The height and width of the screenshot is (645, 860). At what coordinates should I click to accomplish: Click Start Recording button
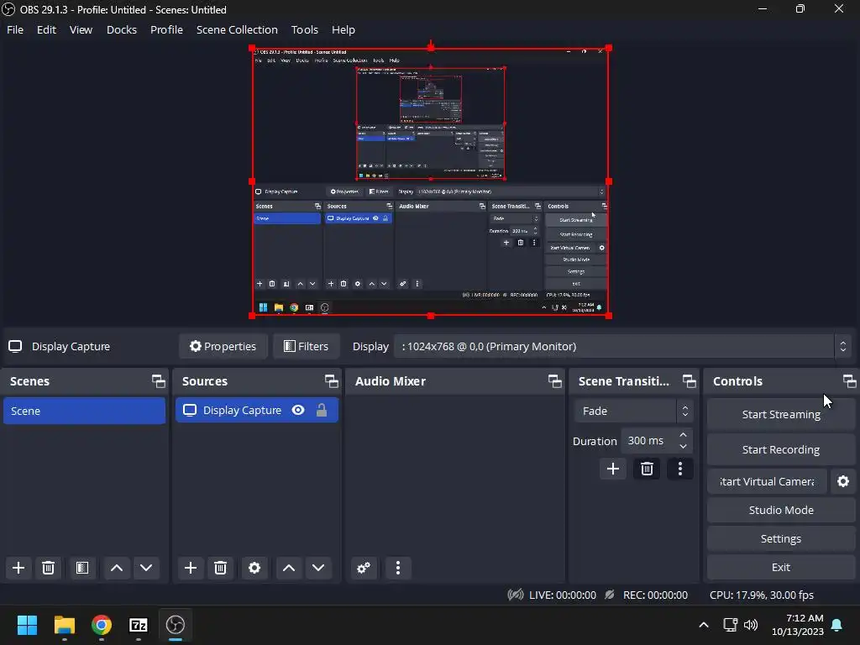click(781, 450)
